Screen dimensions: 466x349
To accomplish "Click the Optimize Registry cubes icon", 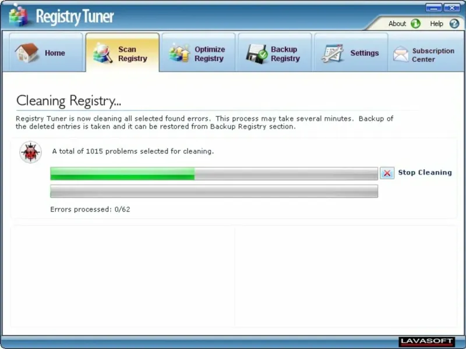I will (179, 53).
